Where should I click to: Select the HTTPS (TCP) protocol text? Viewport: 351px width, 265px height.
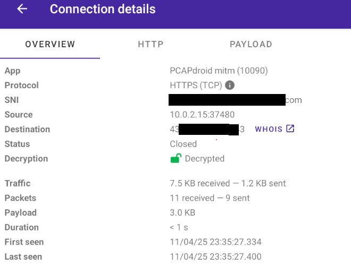195,85
